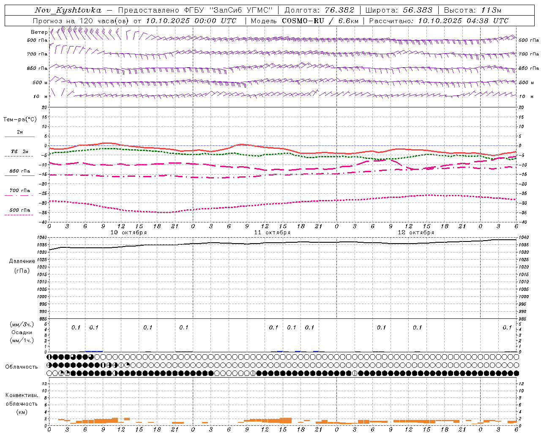Click the computed timestamp Рассчитано: 10.10.2025 04:38 UTC
541x433 pixels.
439,21
